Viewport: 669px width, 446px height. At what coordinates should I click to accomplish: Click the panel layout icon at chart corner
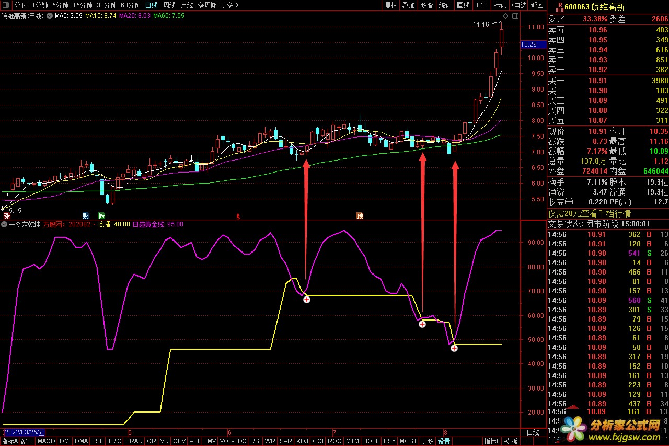tap(515, 16)
